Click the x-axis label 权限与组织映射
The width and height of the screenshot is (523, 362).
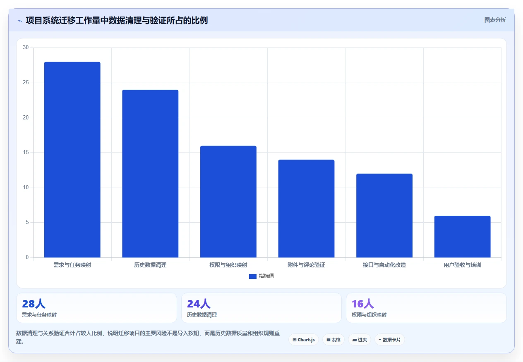(228, 265)
